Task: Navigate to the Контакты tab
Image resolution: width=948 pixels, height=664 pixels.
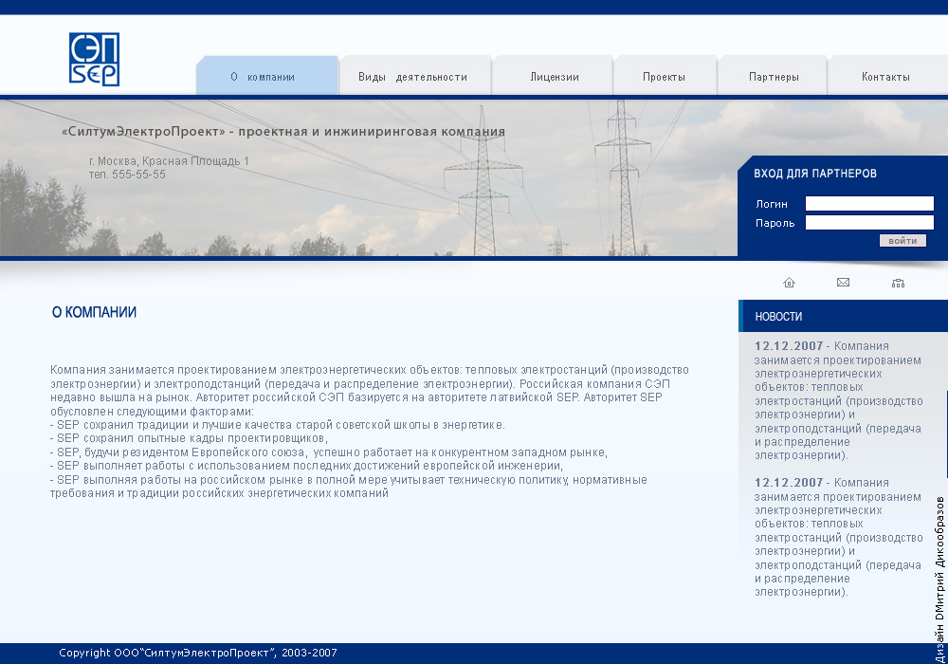Action: [x=886, y=76]
